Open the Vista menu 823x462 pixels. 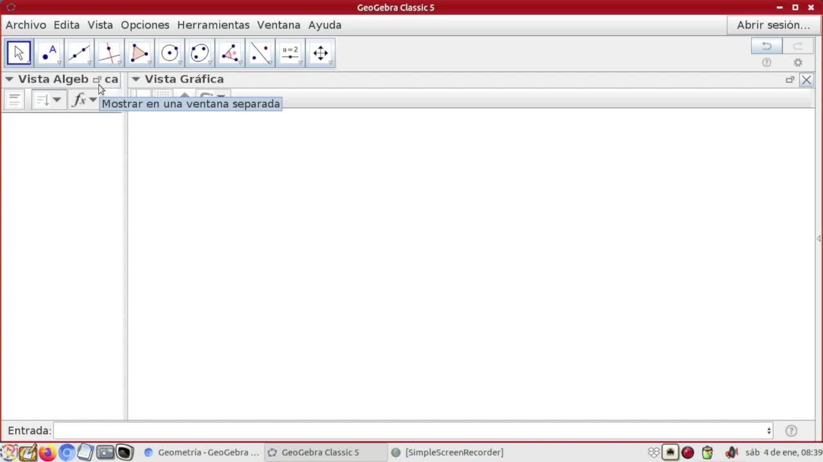click(100, 25)
